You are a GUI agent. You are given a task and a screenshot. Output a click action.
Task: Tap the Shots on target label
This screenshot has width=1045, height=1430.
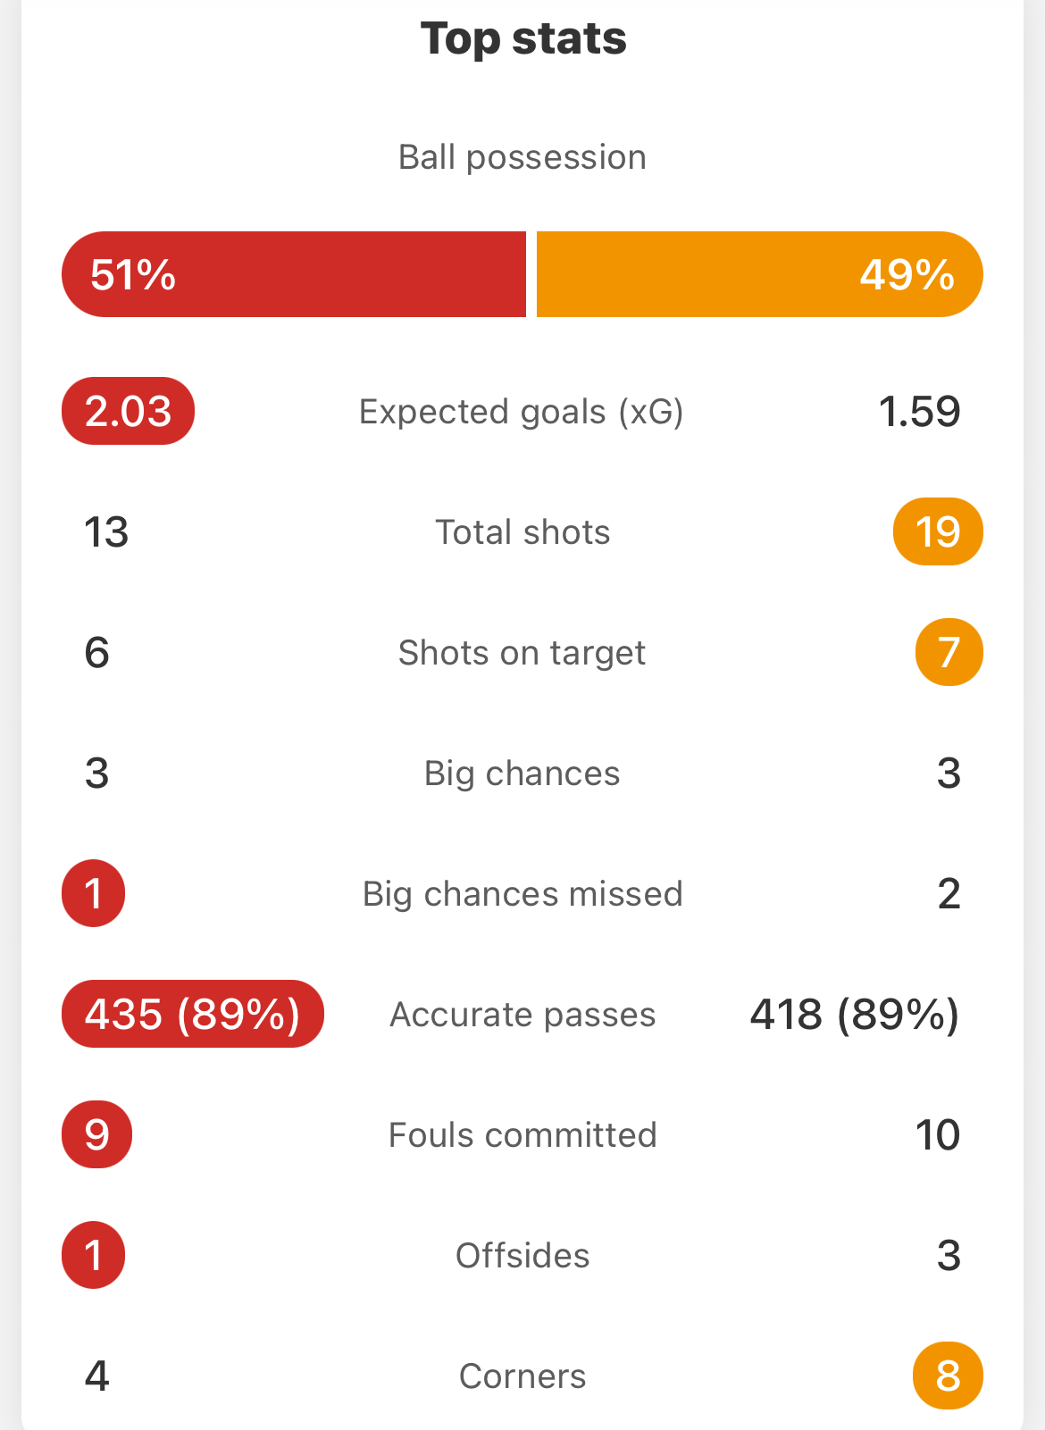522,653
